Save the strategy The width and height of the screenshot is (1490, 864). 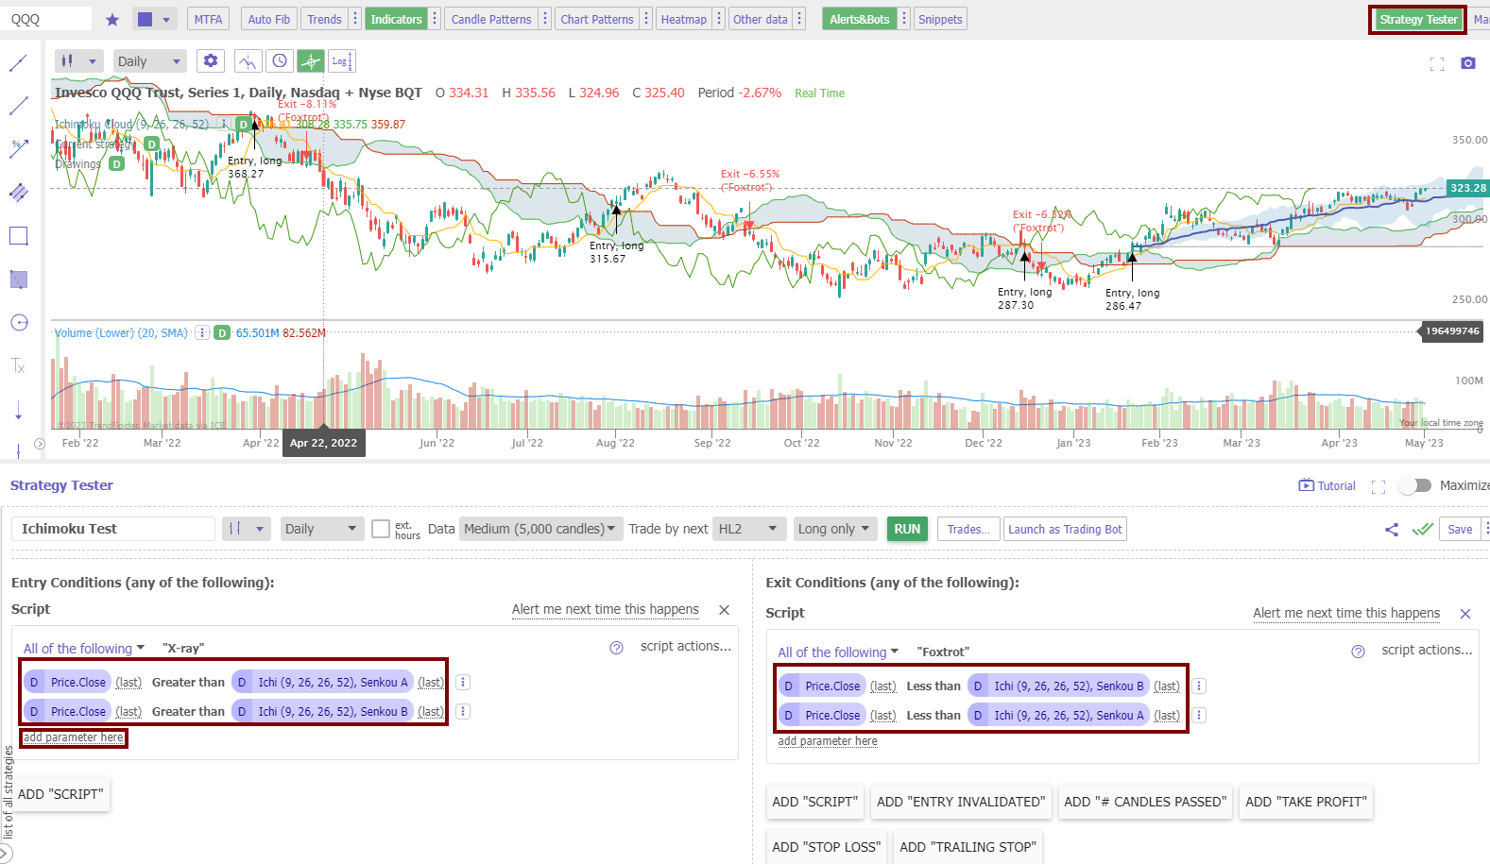1460,529
